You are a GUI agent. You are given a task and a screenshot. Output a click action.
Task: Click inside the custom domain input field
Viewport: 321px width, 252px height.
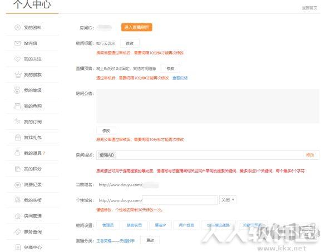click(180, 200)
